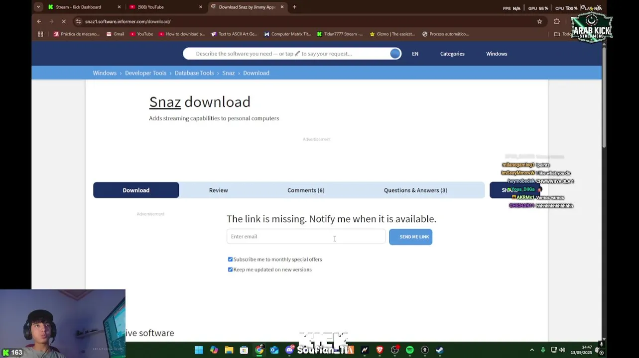
Task: Uncheck Keep me updated on new versions
Action: [230, 269]
